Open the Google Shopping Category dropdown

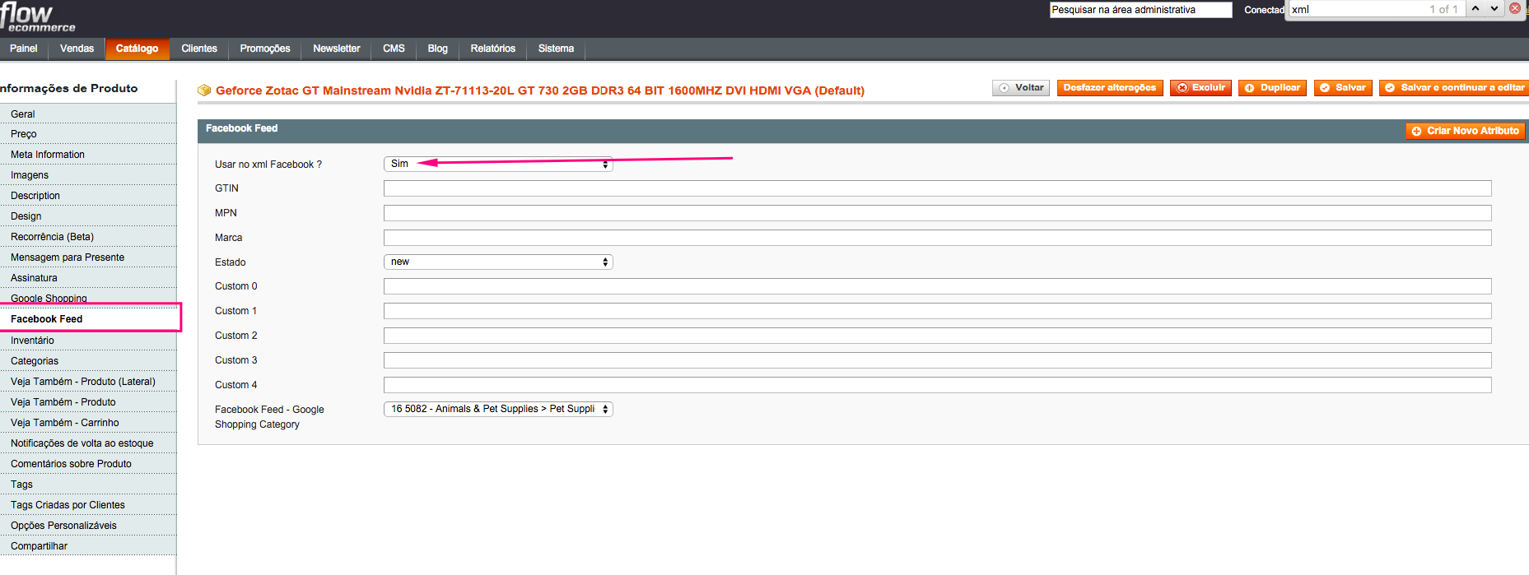click(498, 409)
